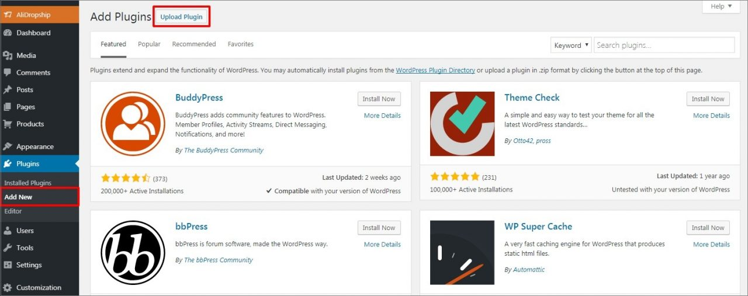748x296 pixels.
Task: Click the Products cart icon
Action: coord(8,124)
